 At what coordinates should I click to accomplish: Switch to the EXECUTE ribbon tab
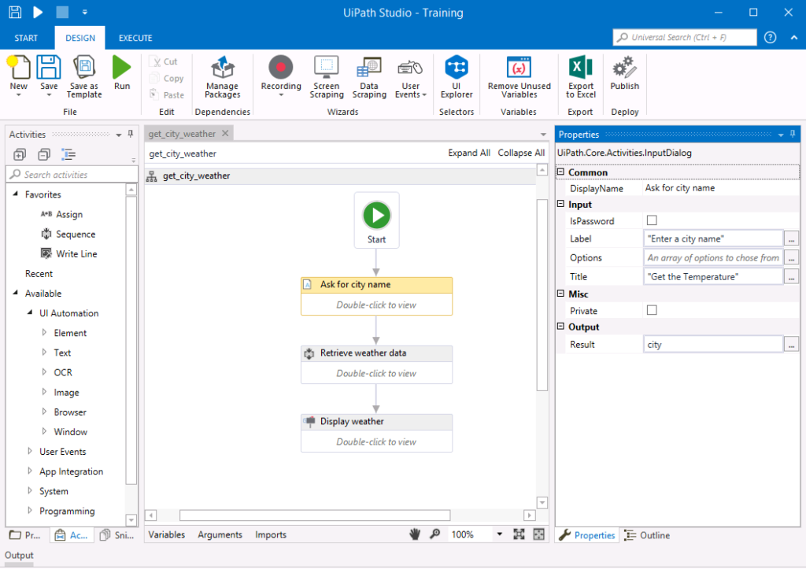point(135,37)
